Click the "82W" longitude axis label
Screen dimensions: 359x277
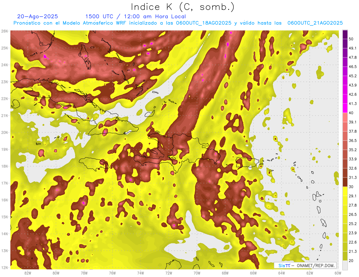(x=28, y=273)
